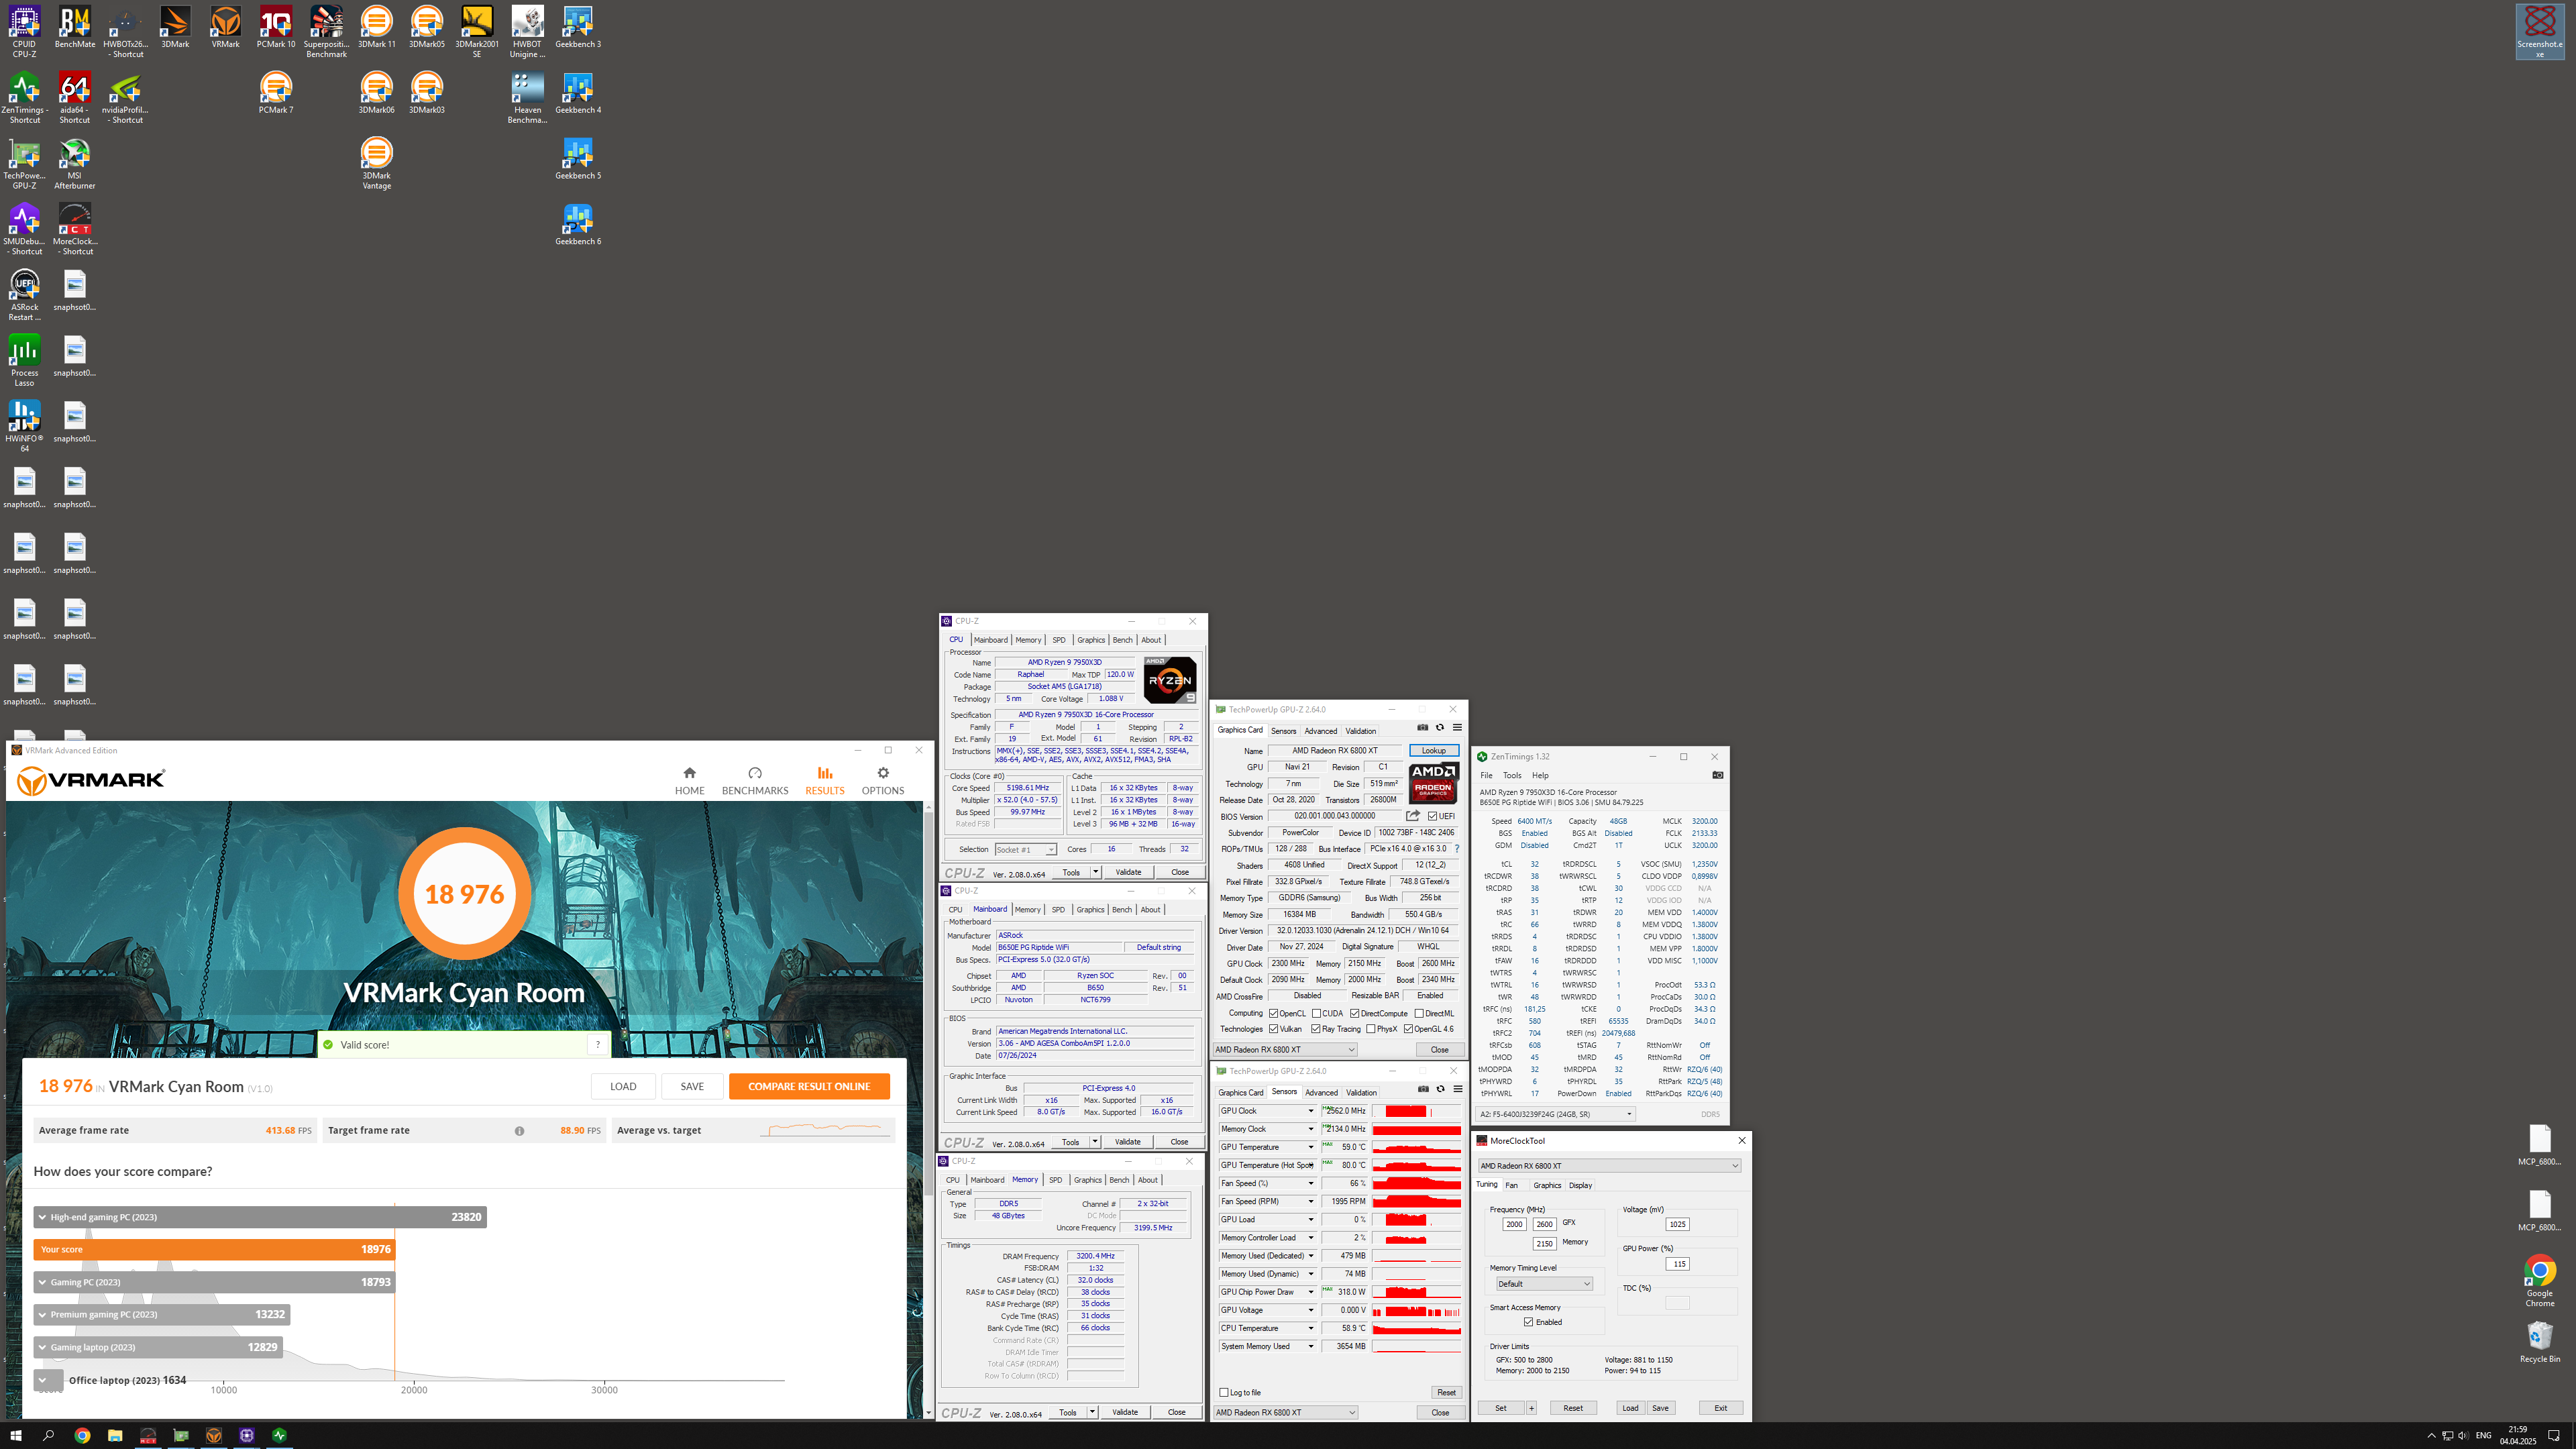
Task: Open the ZenTimings Tools menu
Action: click(1512, 775)
